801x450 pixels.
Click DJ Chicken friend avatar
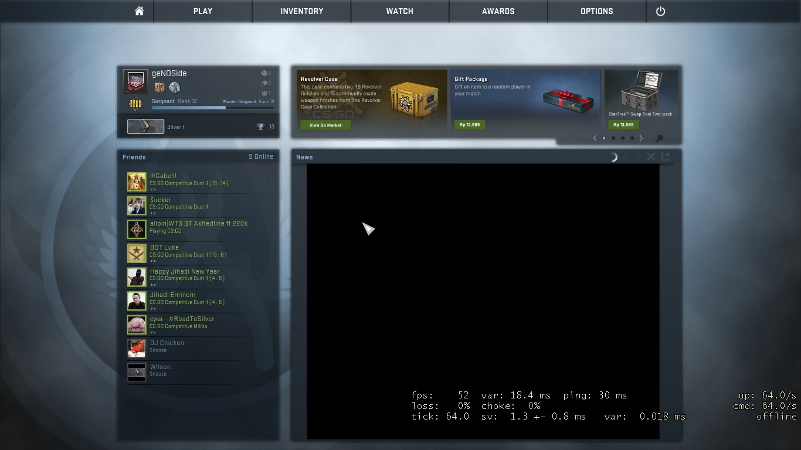tap(137, 349)
